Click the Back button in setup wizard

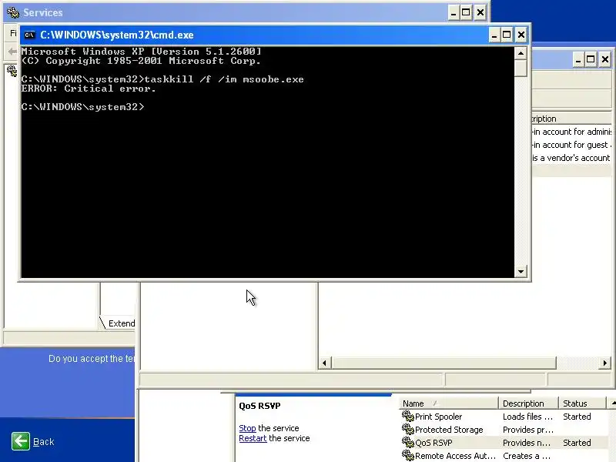(32, 441)
